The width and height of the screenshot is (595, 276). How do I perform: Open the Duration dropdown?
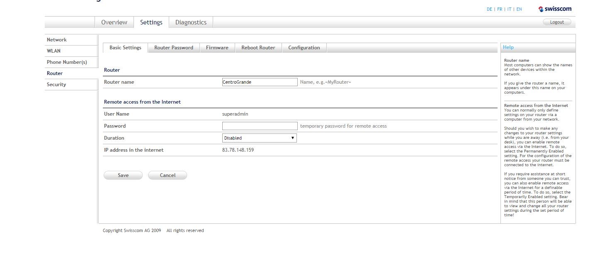[x=259, y=138]
